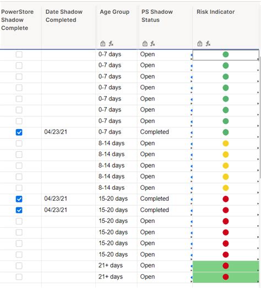Screen dimensions: 261x288
Task: Click the lock icon under Risk Indicator header
Action: tap(200, 44)
